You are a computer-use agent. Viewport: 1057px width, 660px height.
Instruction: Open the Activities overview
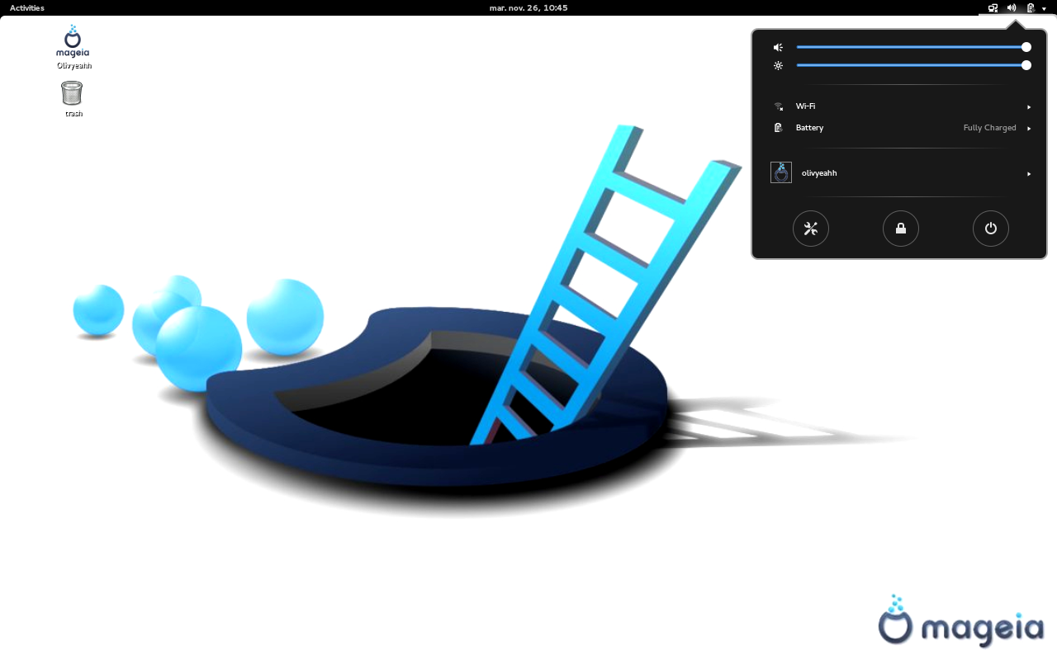click(x=27, y=7)
